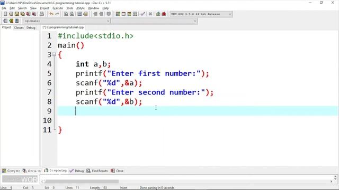The width and height of the screenshot is (339, 190).
Task: Open the Edit menu
Action: point(12,8)
